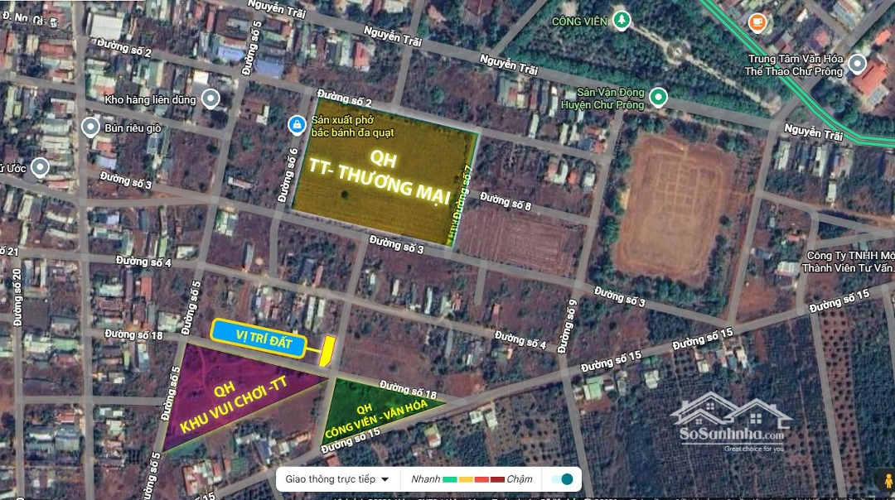Click the Công Ty TNHH Một Thành Viên label

point(845,262)
